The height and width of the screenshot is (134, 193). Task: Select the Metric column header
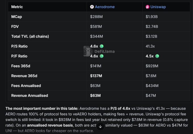17,7
